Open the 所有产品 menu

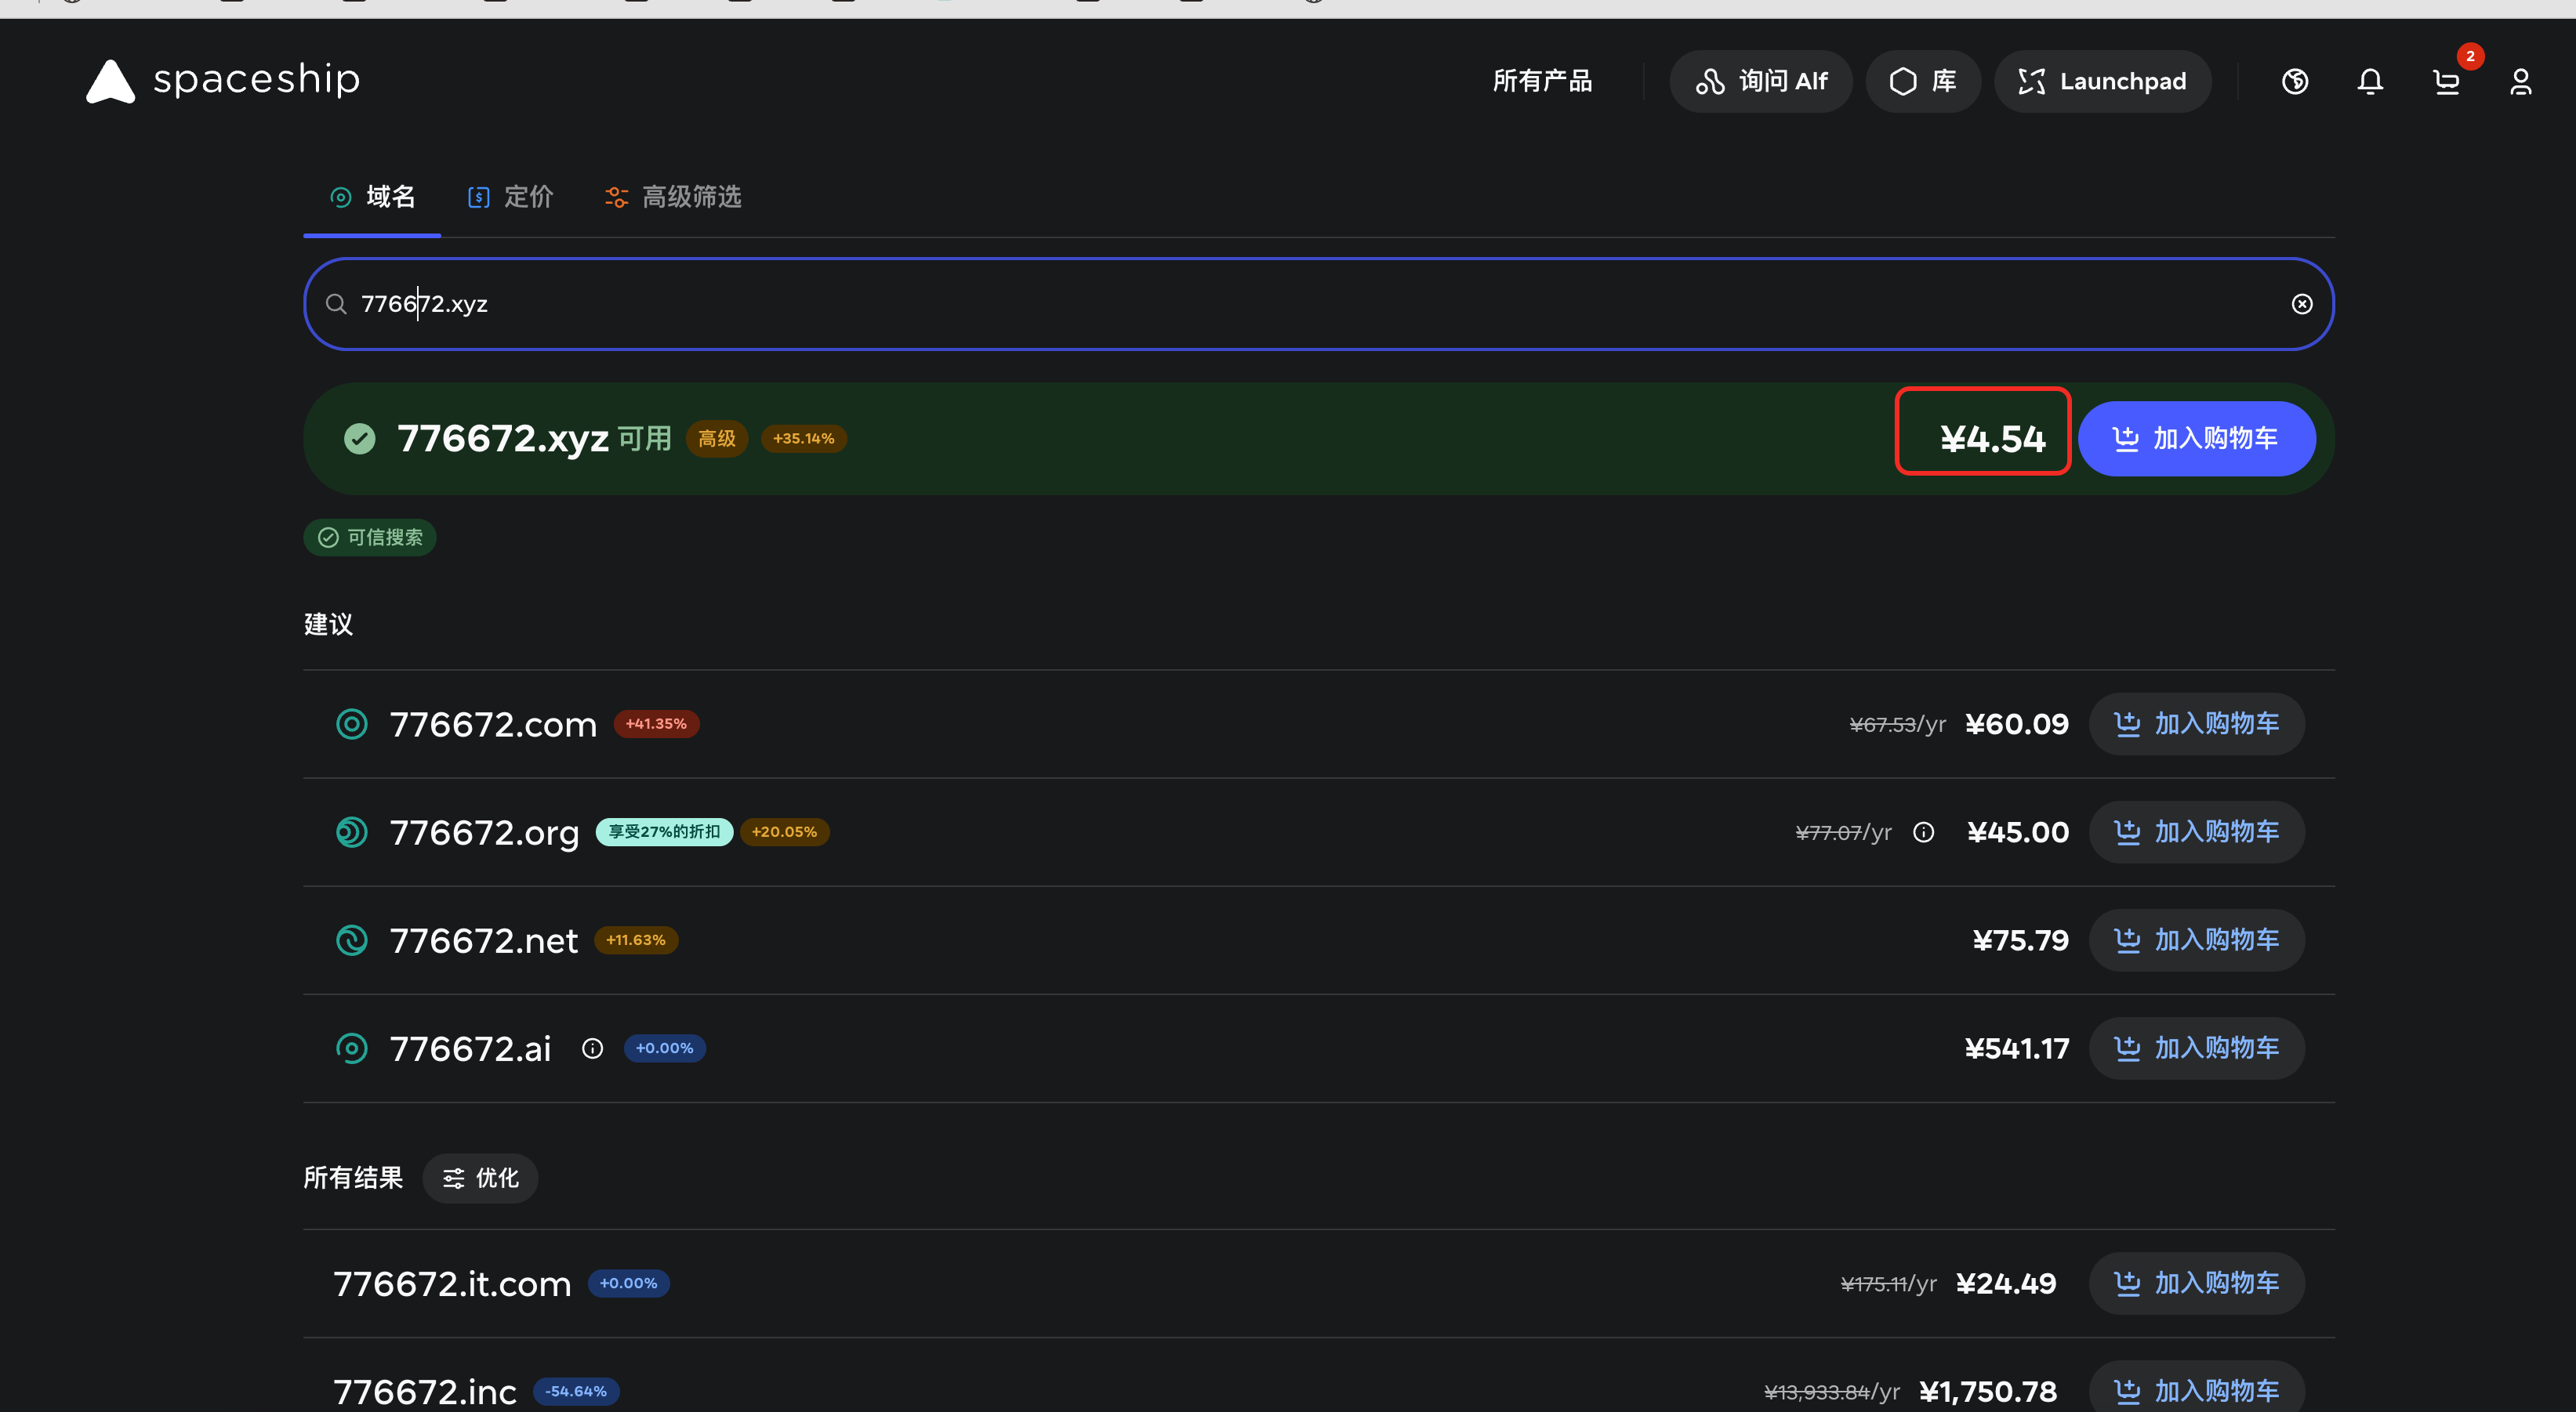[1542, 81]
